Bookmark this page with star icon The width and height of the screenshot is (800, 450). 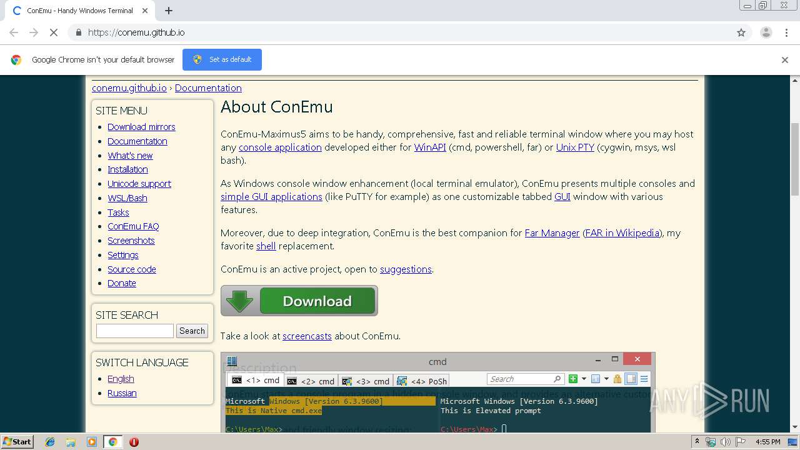(741, 32)
